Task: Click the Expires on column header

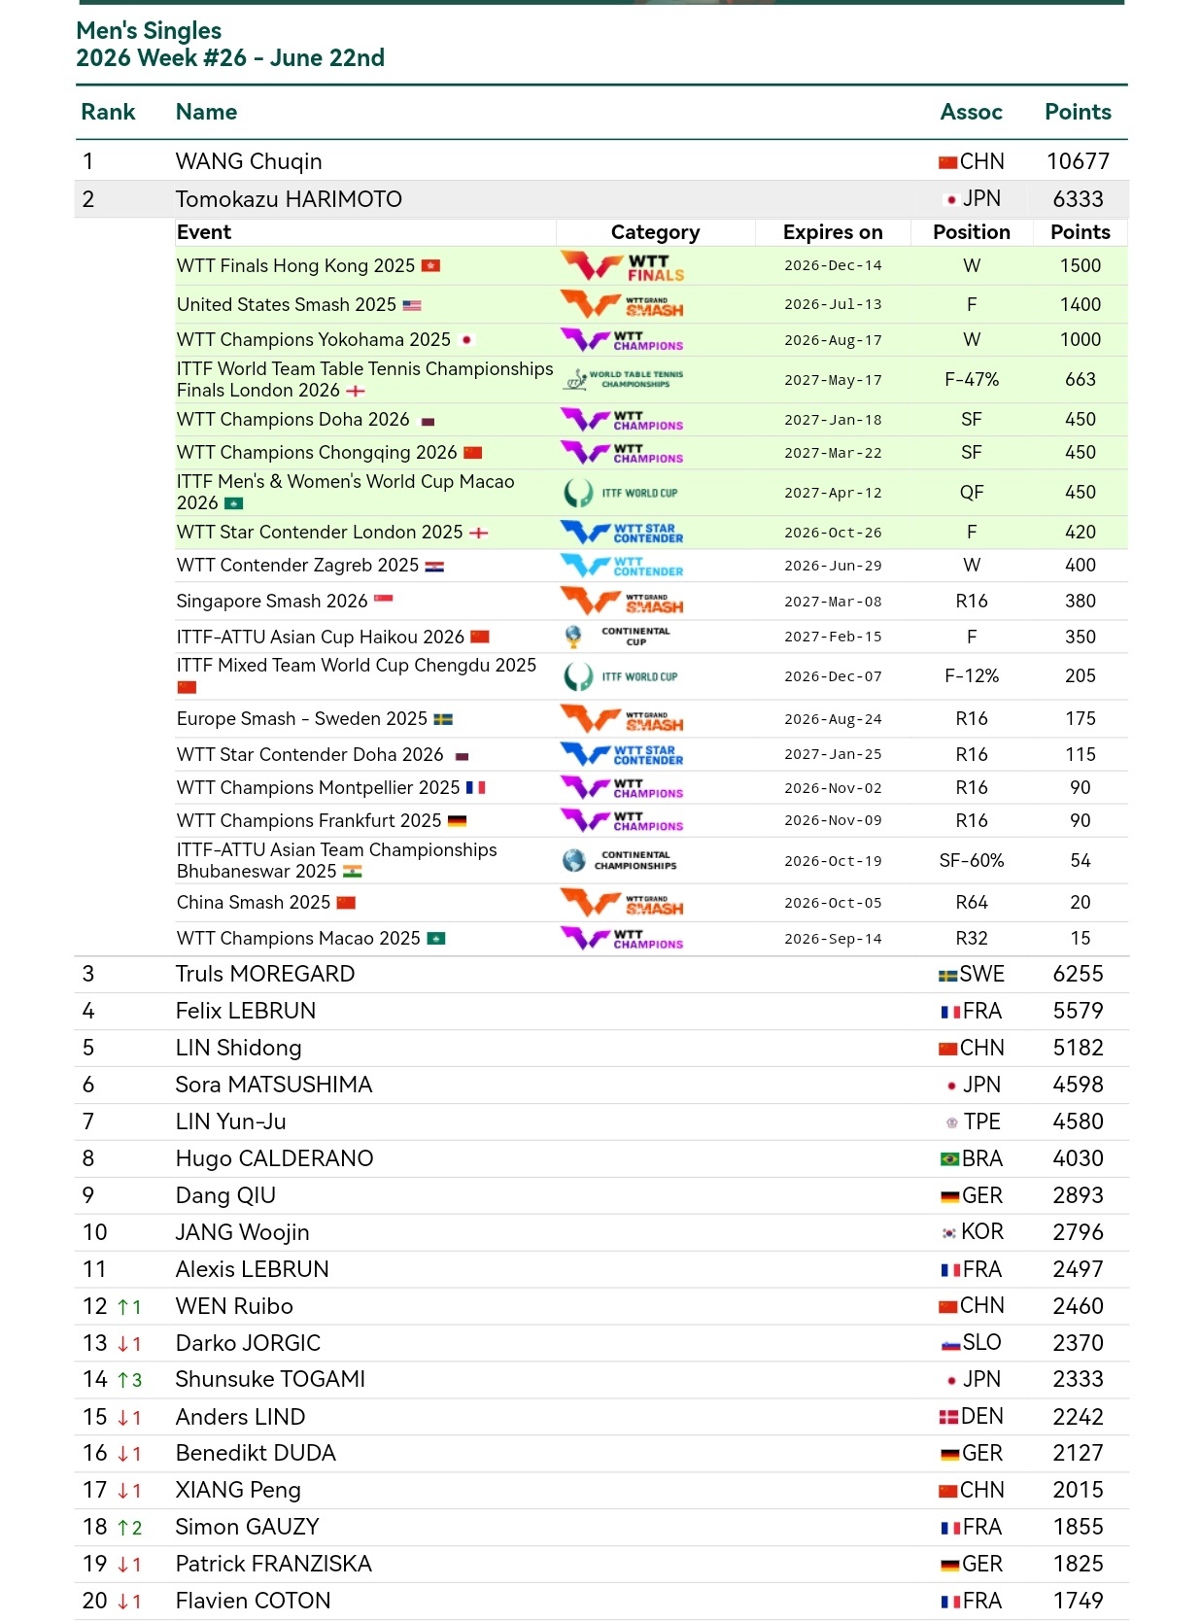Action: click(833, 232)
